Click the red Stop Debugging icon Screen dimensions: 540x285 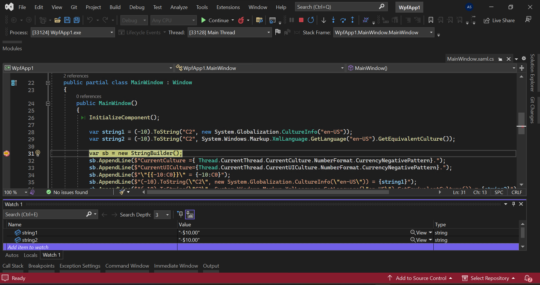click(x=301, y=20)
